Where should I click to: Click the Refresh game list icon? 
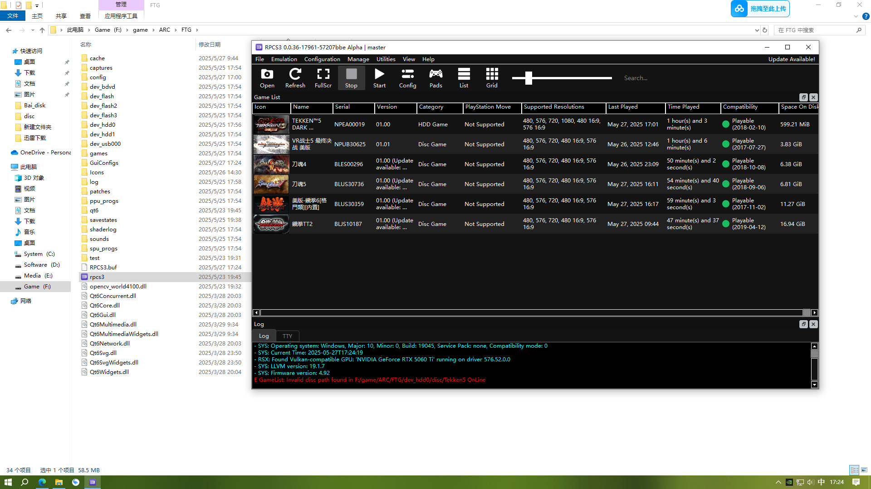coord(295,78)
